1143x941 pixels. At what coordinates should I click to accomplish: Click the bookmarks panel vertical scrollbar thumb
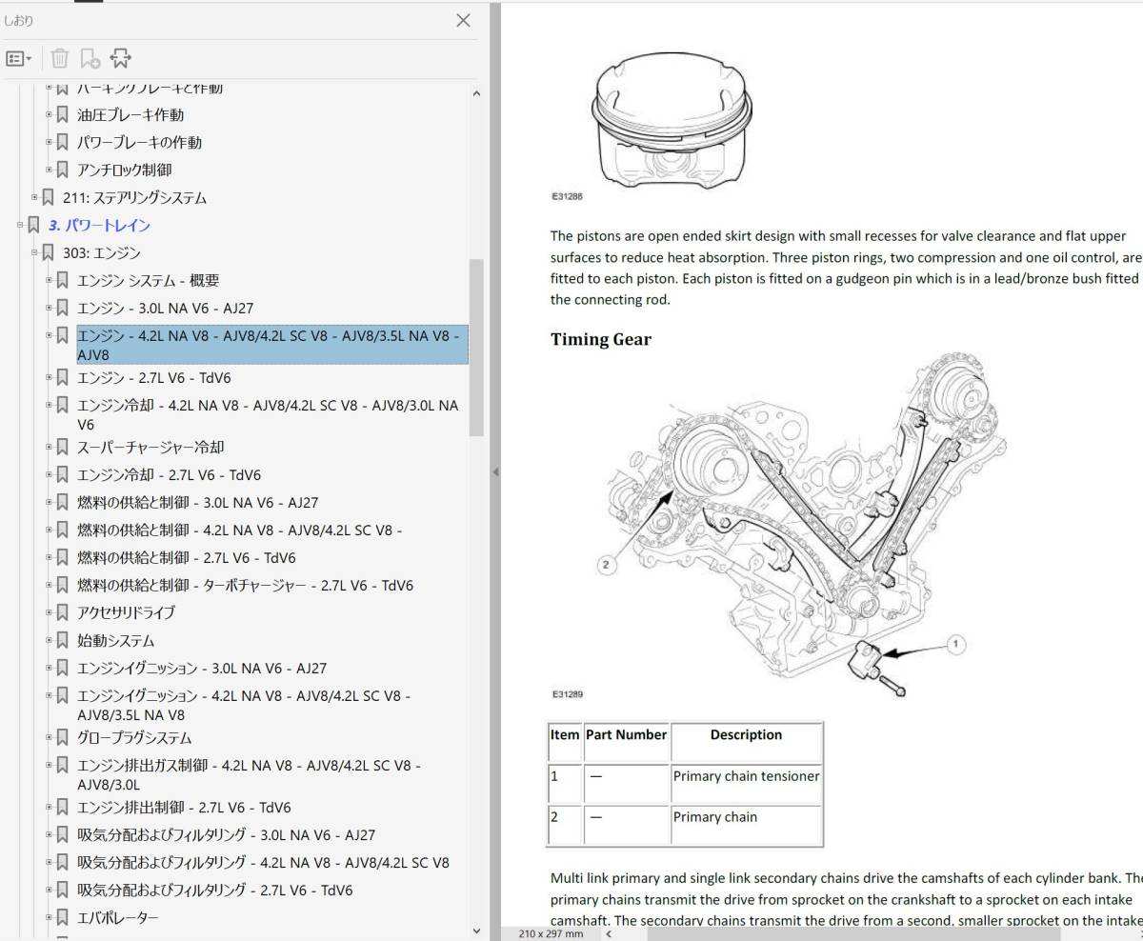pos(476,347)
